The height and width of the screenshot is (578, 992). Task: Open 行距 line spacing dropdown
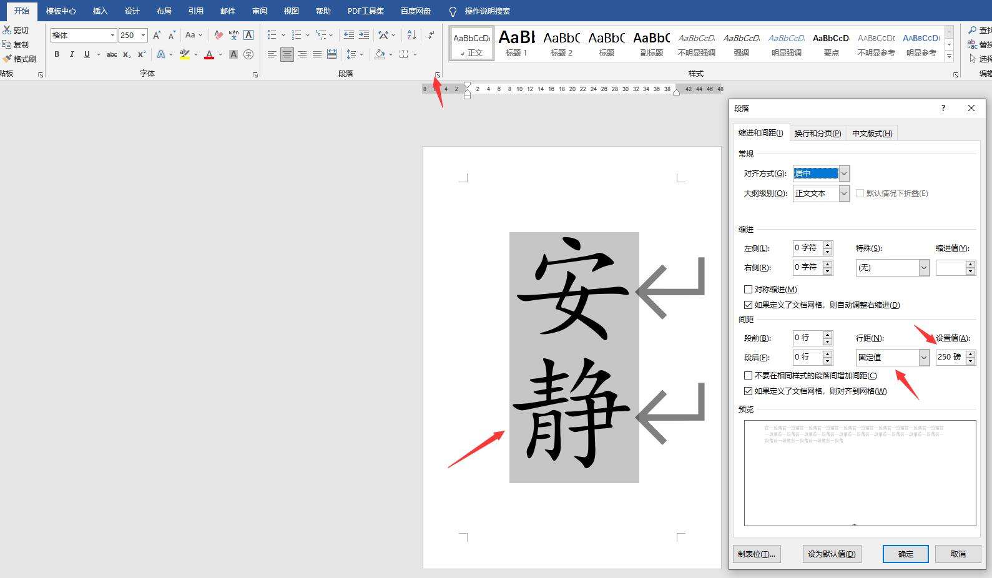point(924,358)
